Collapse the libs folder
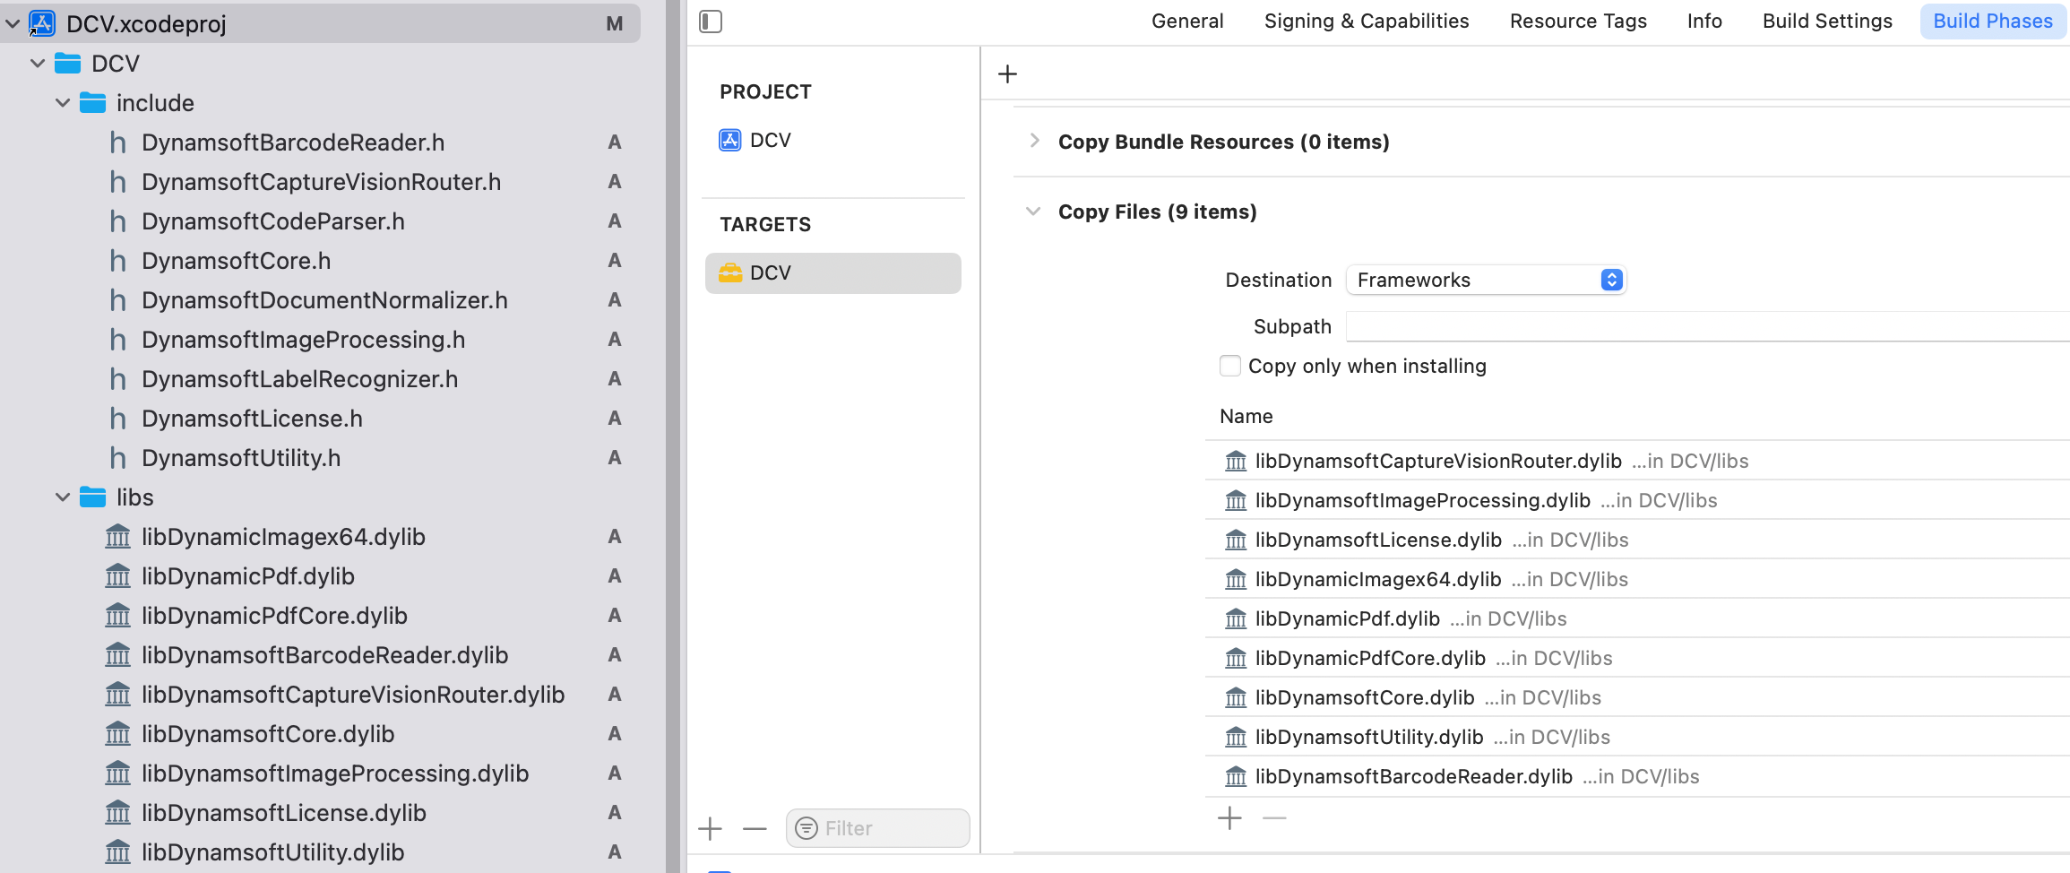Image resolution: width=2070 pixels, height=873 pixels. (63, 497)
